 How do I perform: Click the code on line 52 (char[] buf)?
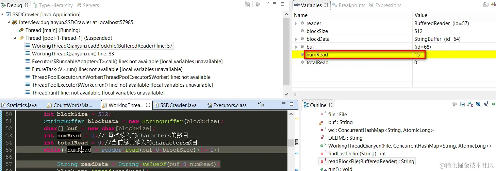[99, 129]
